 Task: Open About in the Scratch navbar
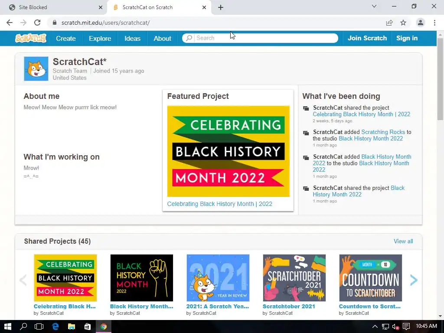(x=162, y=38)
